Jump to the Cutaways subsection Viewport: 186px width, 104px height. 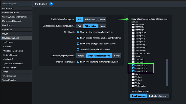tap(8, 47)
